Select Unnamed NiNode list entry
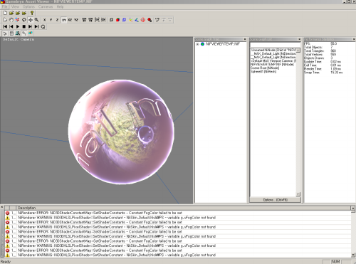The height and width of the screenshot is (264, 356). [273, 50]
